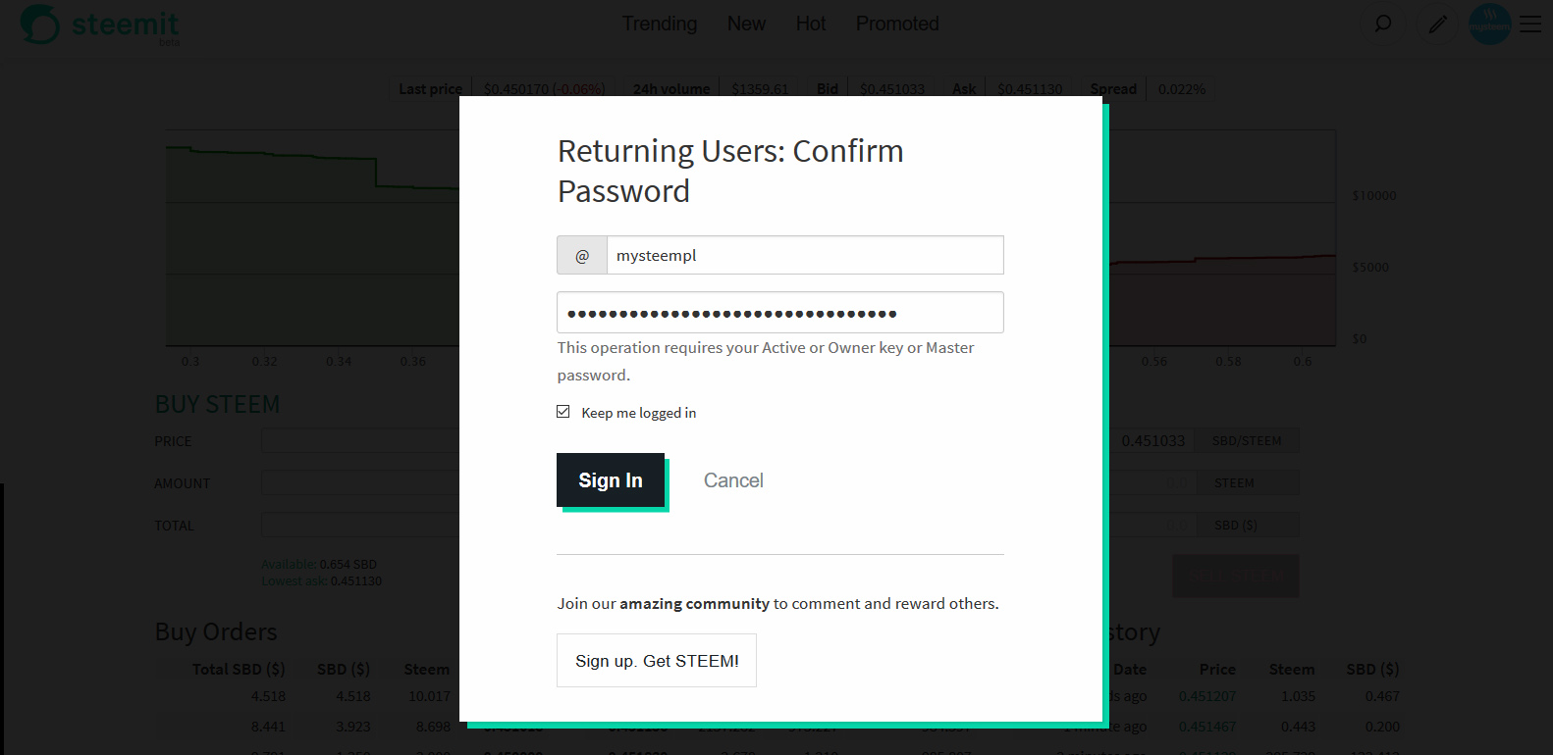This screenshot has height=755, width=1553.
Task: Click the Buy Steem PRICE input field
Action: coord(359,441)
